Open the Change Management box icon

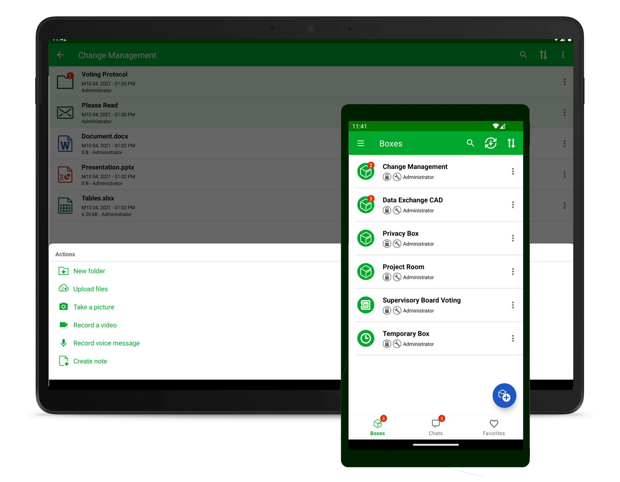[366, 171]
